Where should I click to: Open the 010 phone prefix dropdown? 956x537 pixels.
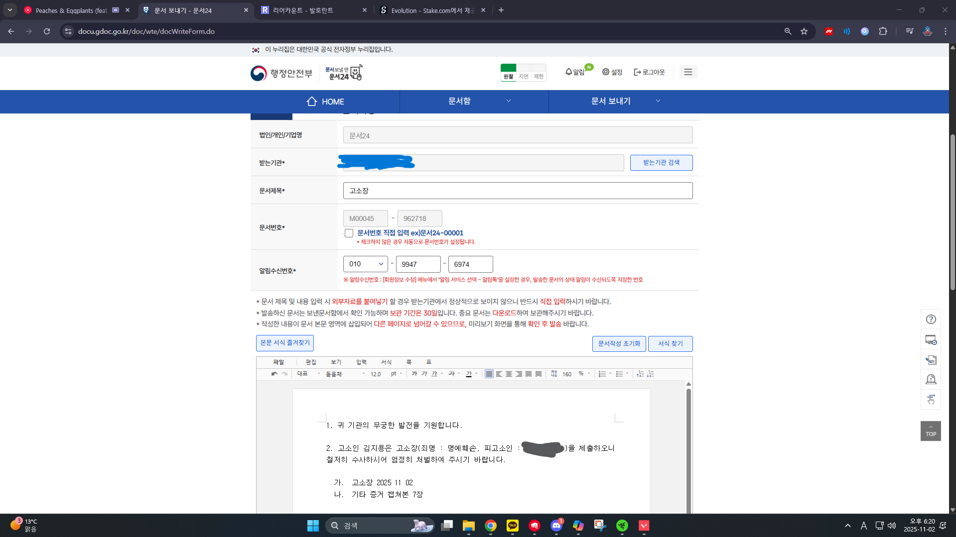coord(365,264)
